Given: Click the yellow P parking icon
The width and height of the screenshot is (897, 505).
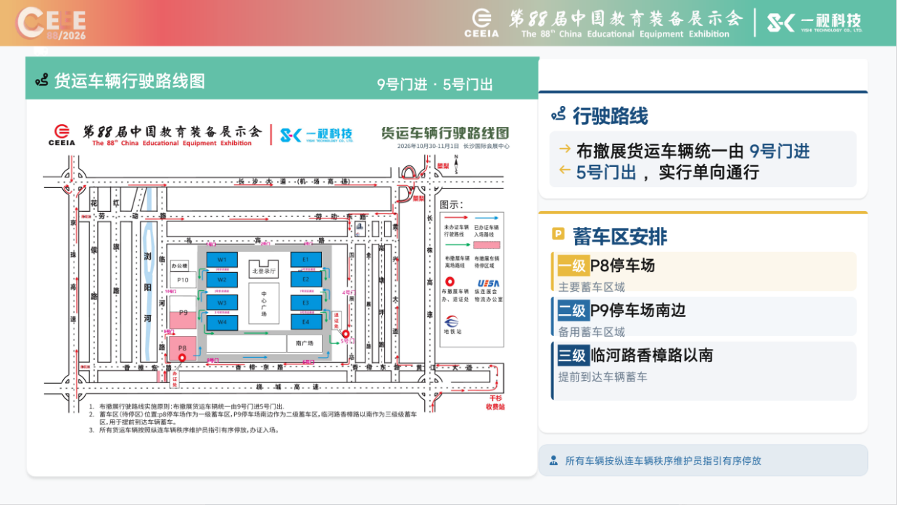Looking at the screenshot, I should click(558, 234).
